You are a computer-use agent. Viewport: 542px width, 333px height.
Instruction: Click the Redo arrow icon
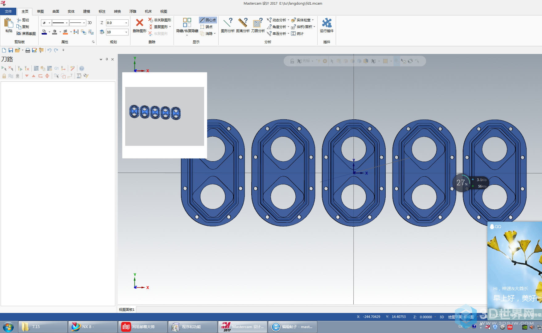[x=56, y=50]
